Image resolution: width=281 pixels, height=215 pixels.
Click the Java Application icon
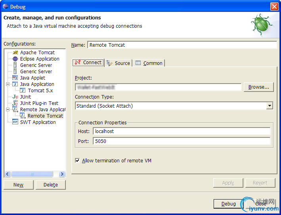coord(15,84)
